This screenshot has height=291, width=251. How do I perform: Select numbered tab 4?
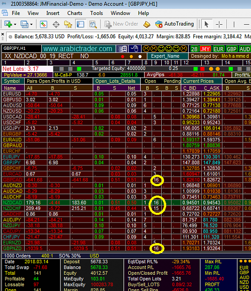coord(81,62)
